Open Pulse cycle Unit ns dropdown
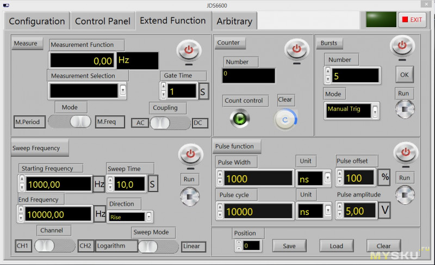435x265 pixels. click(328, 211)
